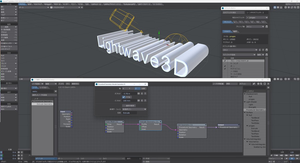The image size is (300, 163).
Task: Click the E button beside X position field
Action: pos(22,152)
